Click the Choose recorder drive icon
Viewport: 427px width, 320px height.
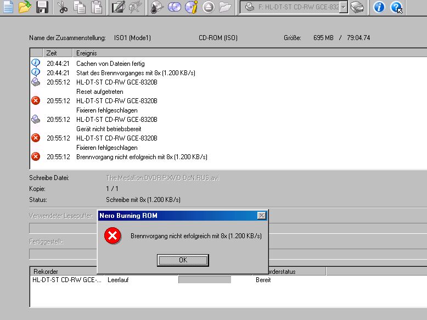[x=357, y=7]
